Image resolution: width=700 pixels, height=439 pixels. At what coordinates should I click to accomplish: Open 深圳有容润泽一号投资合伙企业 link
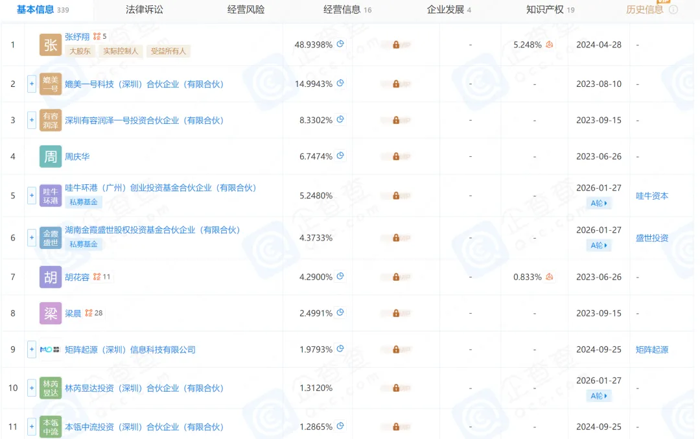click(144, 120)
